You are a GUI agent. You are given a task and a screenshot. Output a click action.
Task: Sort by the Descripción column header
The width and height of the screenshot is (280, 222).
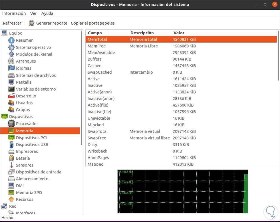coord(150,33)
